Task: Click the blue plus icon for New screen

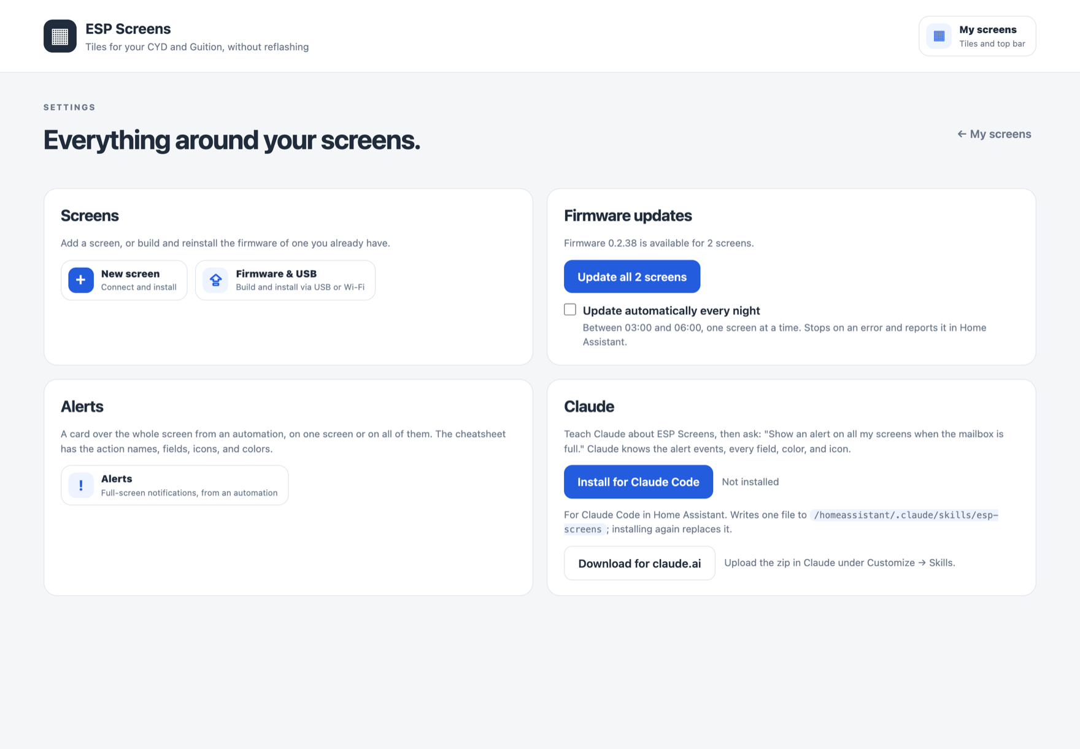Action: [x=81, y=280]
